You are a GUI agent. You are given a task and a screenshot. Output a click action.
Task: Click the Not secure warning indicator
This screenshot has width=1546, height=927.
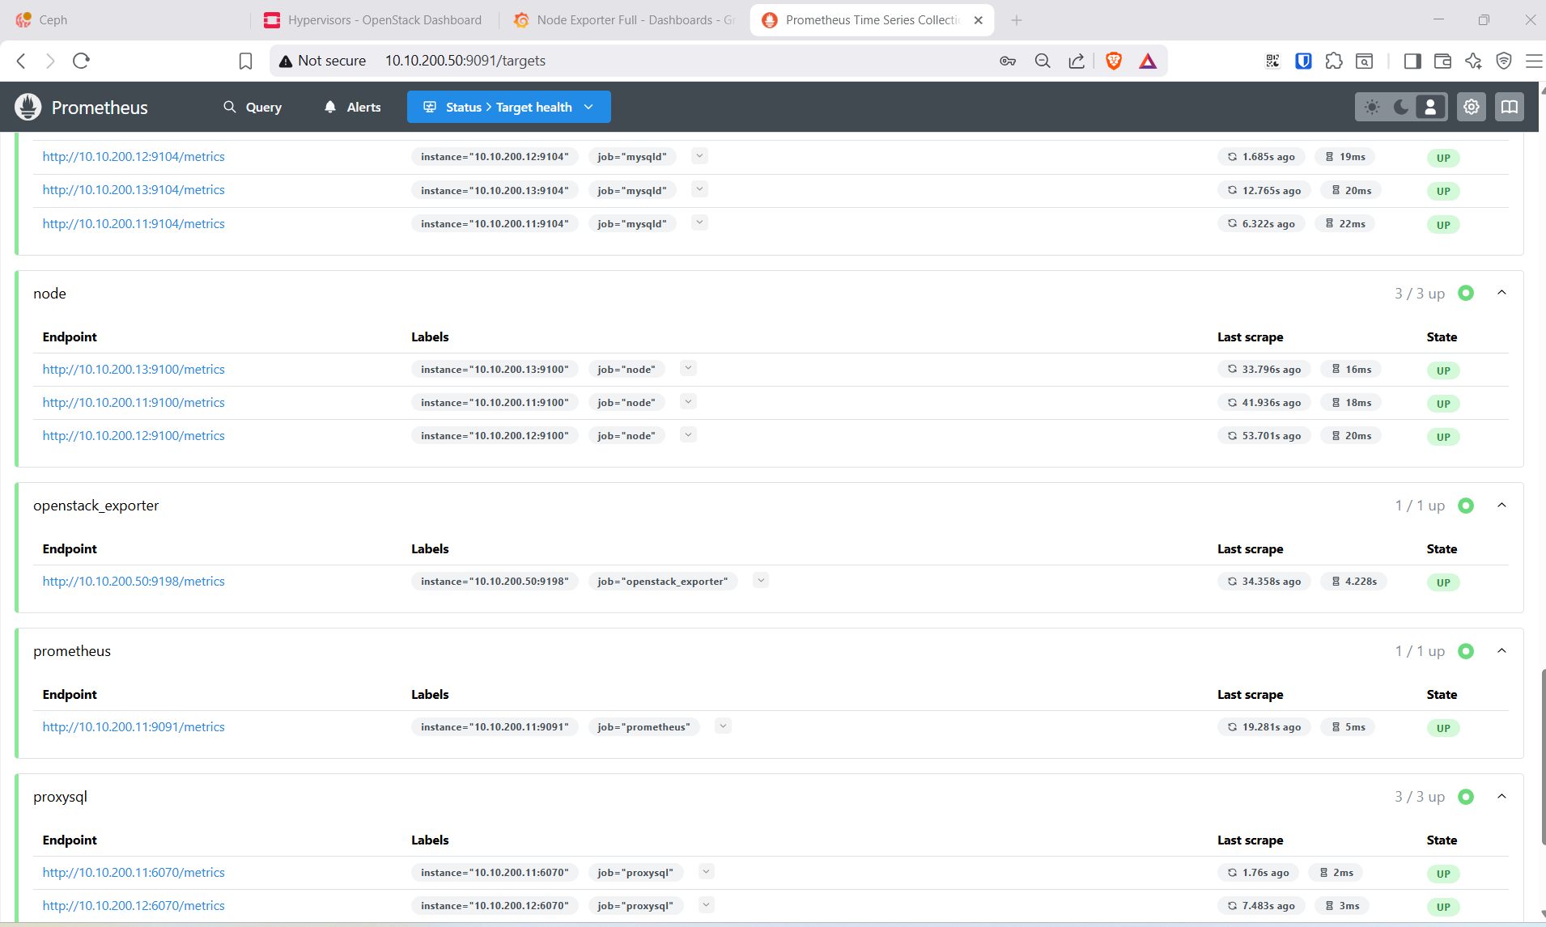tap(322, 61)
